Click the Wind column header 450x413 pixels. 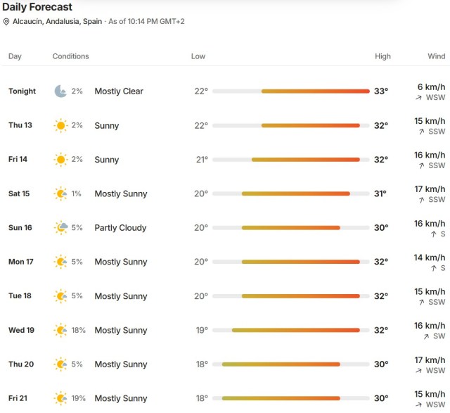(436, 56)
